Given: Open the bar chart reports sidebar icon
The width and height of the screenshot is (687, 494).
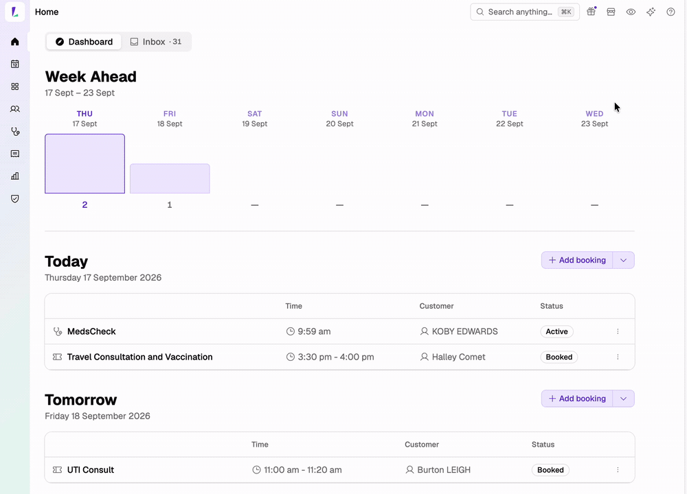Looking at the screenshot, I should pyautogui.click(x=15, y=176).
